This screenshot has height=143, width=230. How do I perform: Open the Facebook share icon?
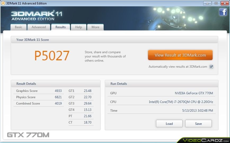click(x=223, y=12)
